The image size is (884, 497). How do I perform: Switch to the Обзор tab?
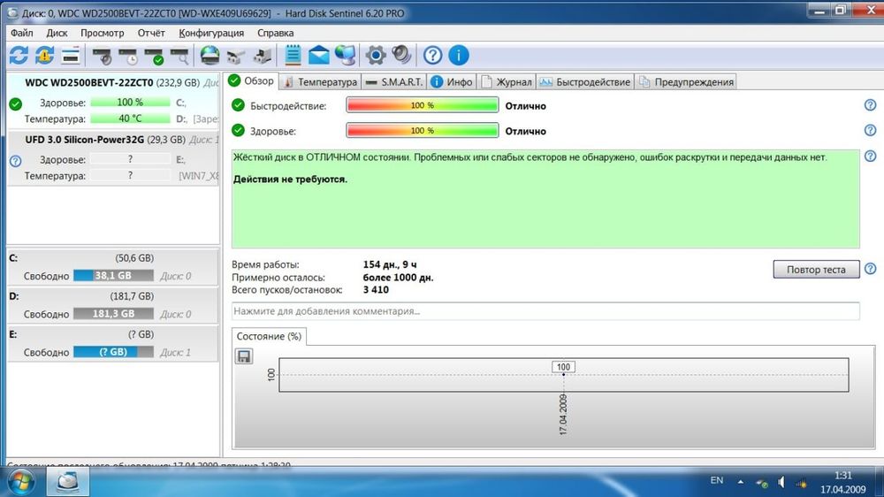pyautogui.click(x=251, y=81)
